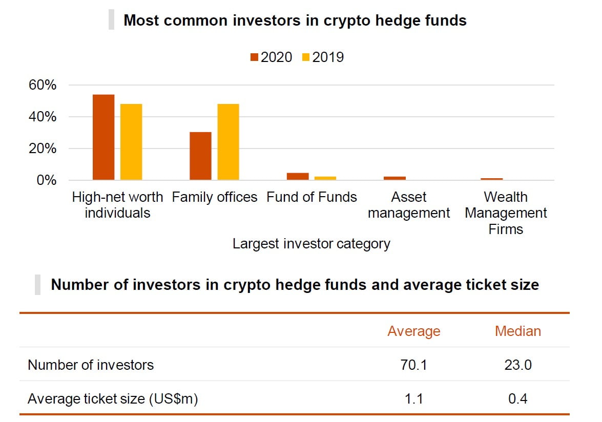
Task: Select the 2020 Fund of Funds bar
Action: [x=298, y=176]
